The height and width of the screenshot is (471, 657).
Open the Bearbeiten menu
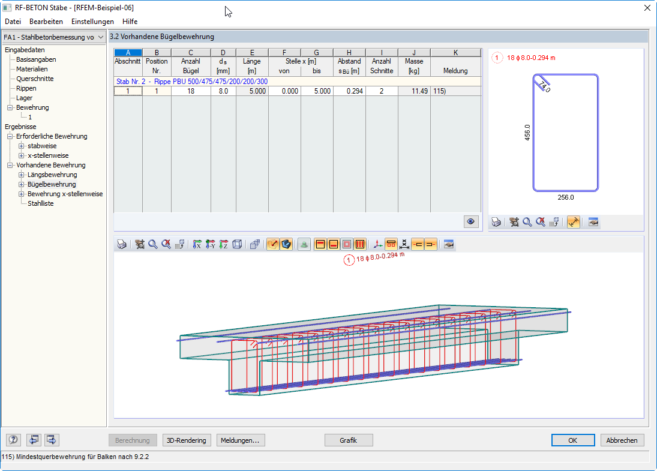tap(46, 22)
